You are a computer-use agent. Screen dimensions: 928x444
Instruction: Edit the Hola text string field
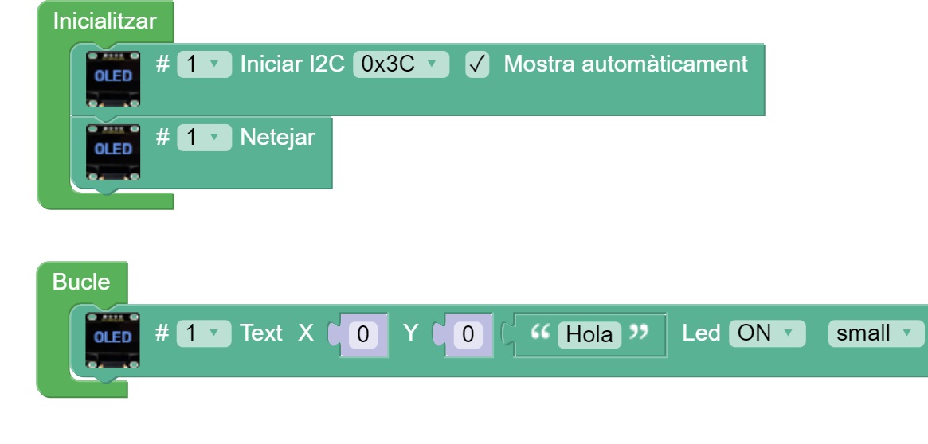point(589,335)
